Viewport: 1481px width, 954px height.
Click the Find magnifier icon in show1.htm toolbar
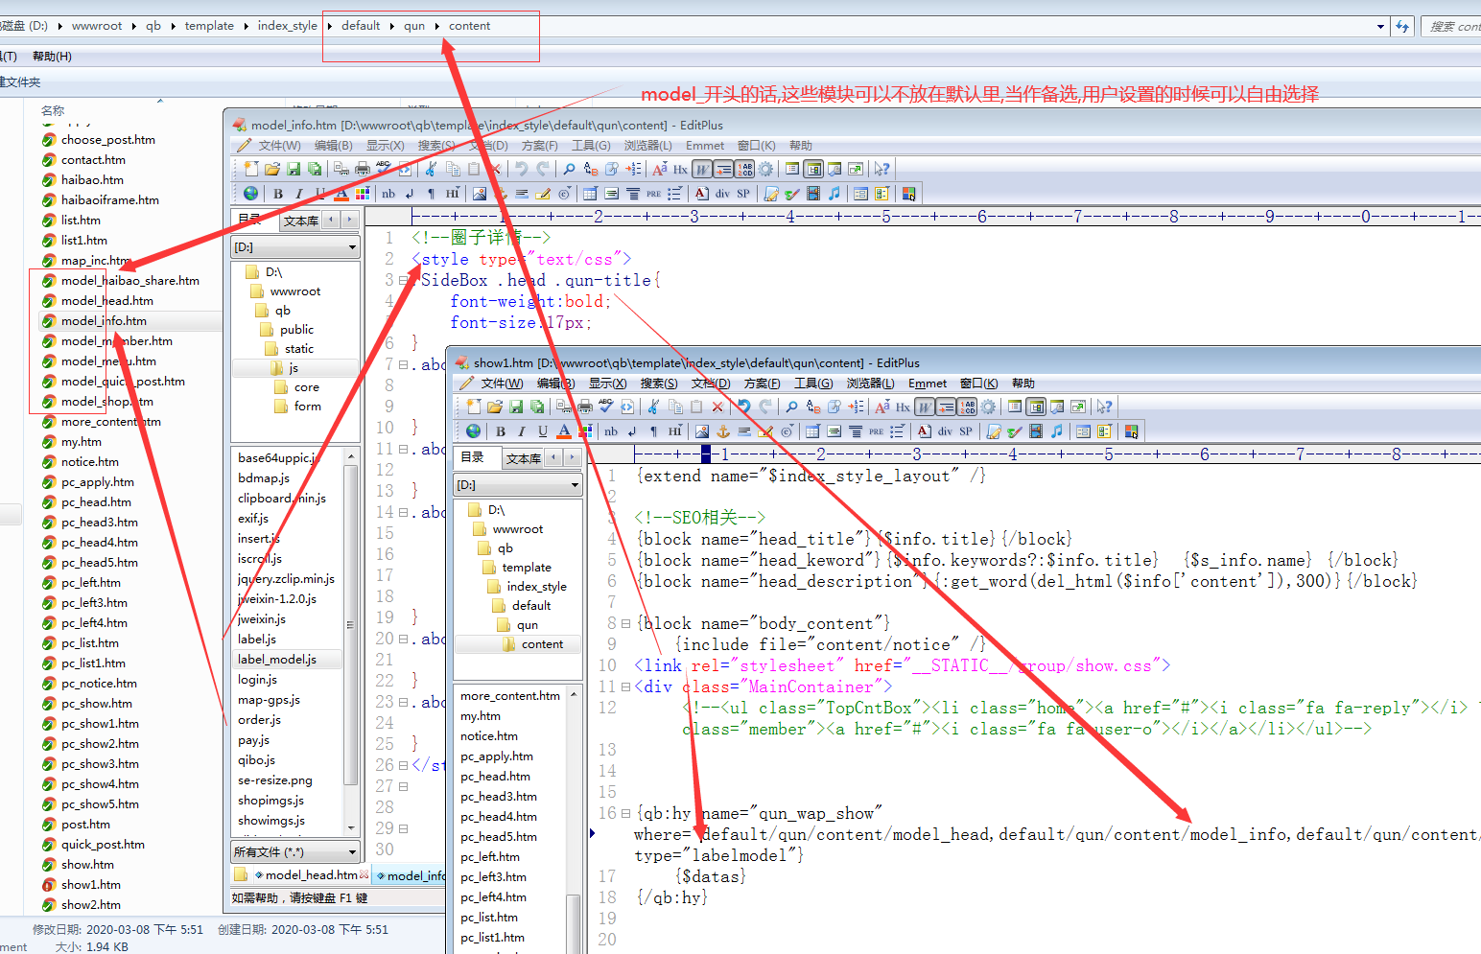point(791,407)
